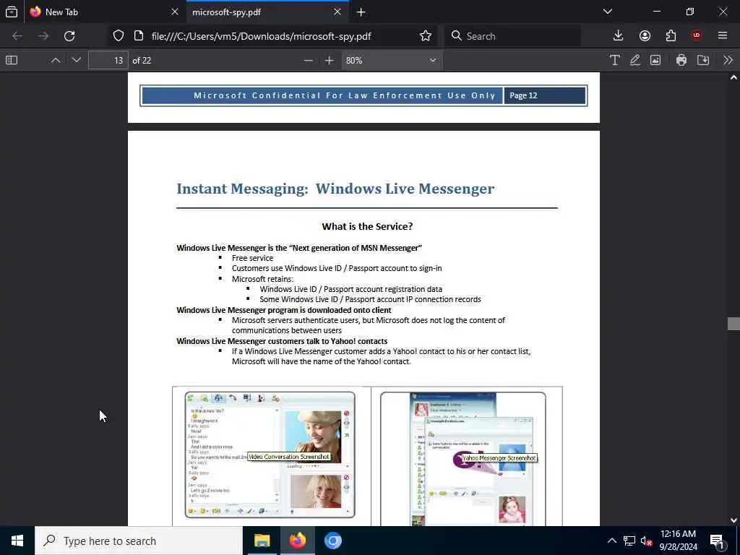
Task: Select the add text annotation tool
Action: point(614,61)
